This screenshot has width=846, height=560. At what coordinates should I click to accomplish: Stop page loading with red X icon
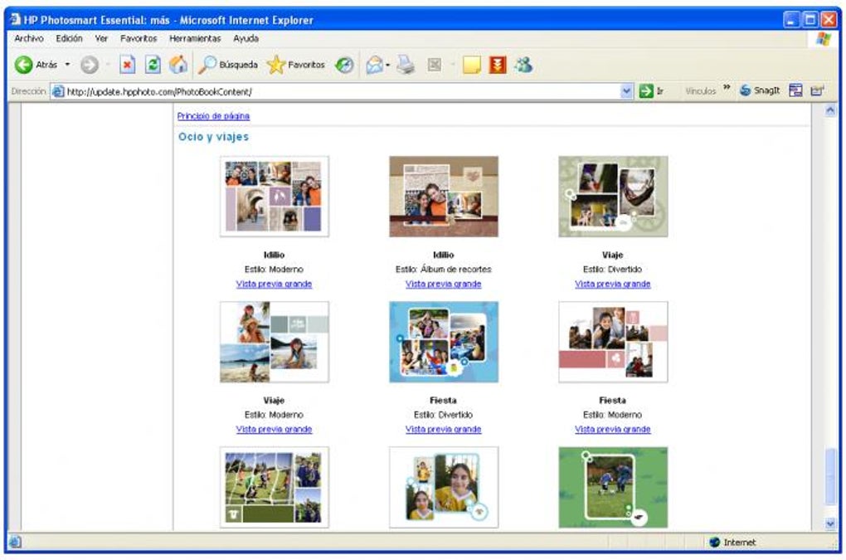point(128,65)
